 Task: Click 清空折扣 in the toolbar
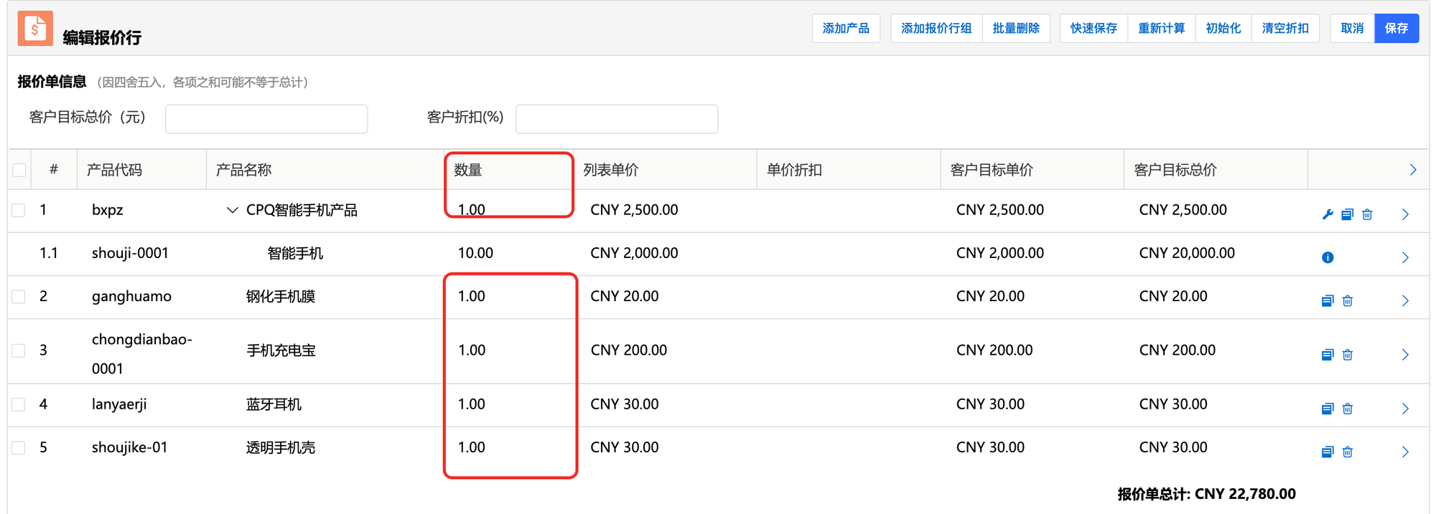pos(1285,29)
